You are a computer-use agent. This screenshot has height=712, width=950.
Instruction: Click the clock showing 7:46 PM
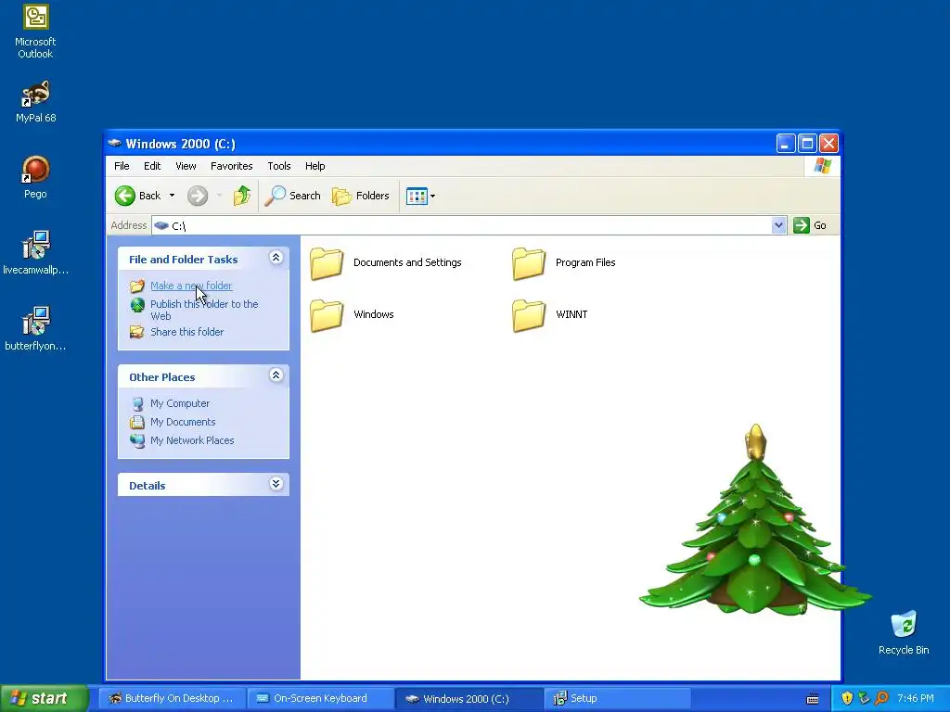916,698
